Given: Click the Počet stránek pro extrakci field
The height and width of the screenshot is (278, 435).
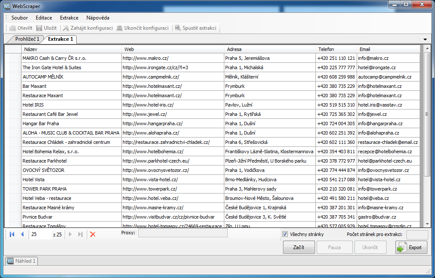Looking at the screenshot, I should click(417, 235).
